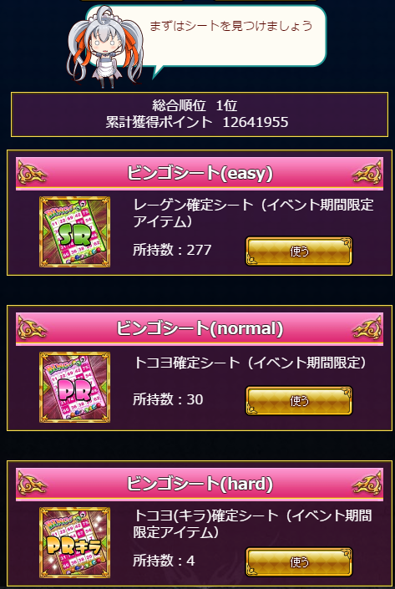Image resolution: width=395 pixels, height=589 pixels.
Task: Click right gold ornament on hard header
Action: pyautogui.click(x=367, y=485)
